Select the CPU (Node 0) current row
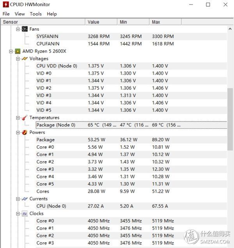Image resolution: width=234 pixels, height=248 pixels. [x=131, y=206]
